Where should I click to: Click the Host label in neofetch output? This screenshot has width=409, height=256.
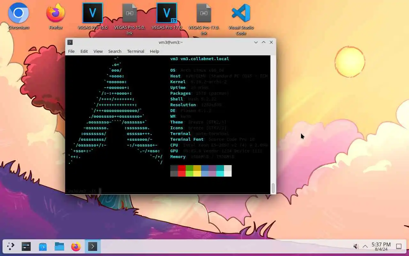click(175, 76)
